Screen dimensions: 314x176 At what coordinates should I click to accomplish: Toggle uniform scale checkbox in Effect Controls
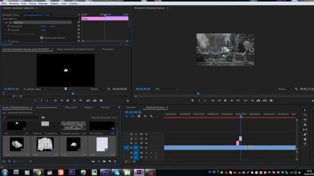(x=41, y=38)
